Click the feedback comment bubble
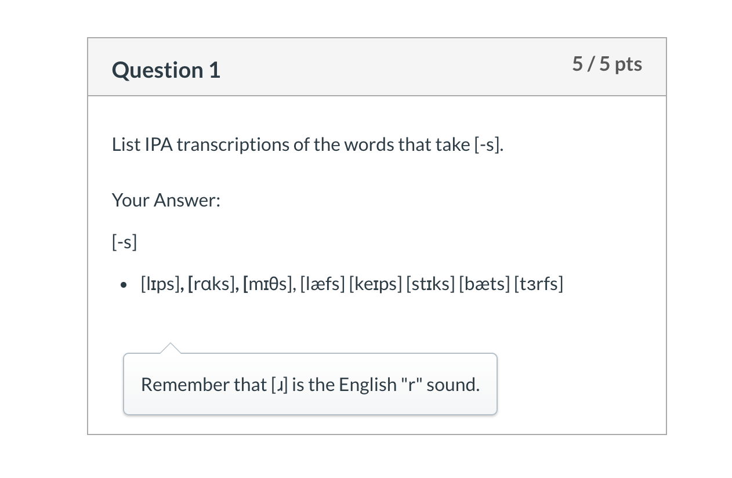Screen dimensions: 732x478 pos(310,384)
